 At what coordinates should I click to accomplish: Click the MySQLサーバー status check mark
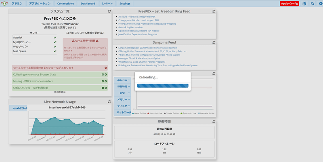pyautogui.click(x=55, y=42)
